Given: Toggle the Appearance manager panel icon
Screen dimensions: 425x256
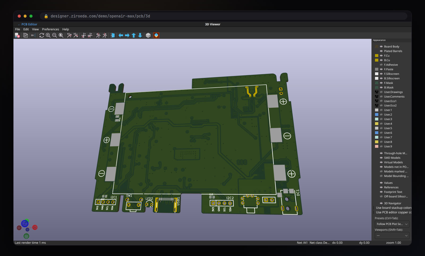Looking at the screenshot, I should click(156, 35).
